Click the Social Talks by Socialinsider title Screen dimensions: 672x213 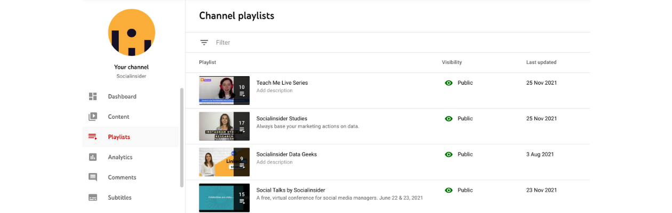coord(291,190)
